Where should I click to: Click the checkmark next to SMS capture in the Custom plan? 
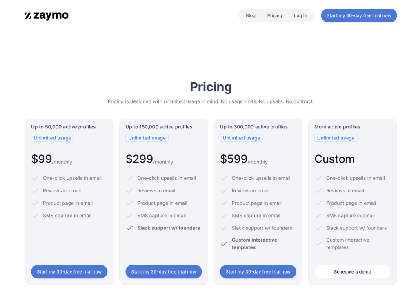318,216
